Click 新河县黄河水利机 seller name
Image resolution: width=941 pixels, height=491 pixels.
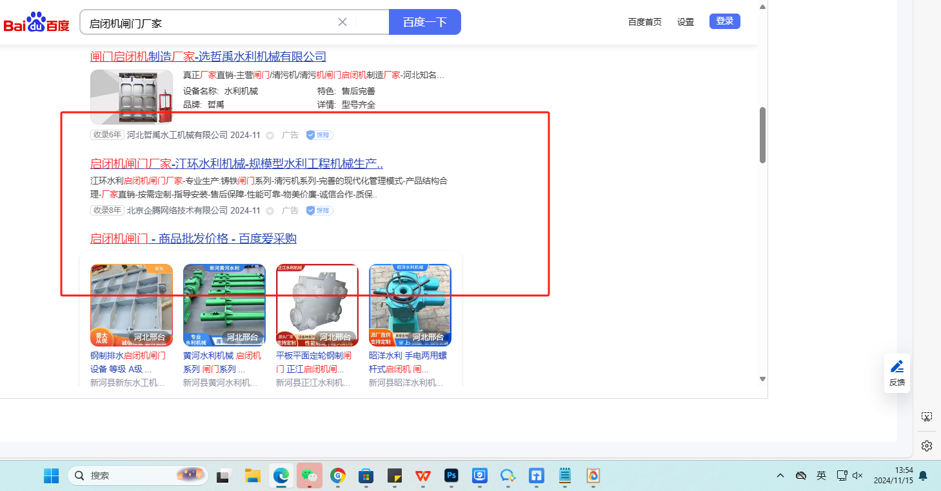220,383
